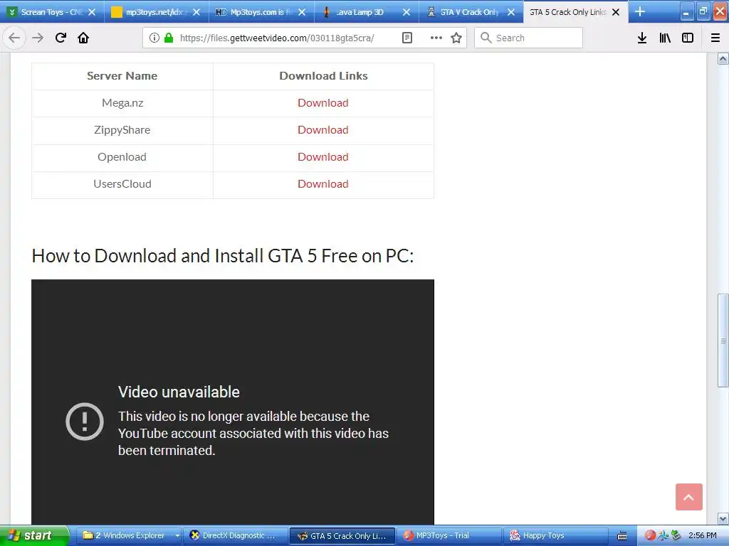Toggle the sidebars button
Viewport: 729px width, 546px height.
tap(688, 38)
